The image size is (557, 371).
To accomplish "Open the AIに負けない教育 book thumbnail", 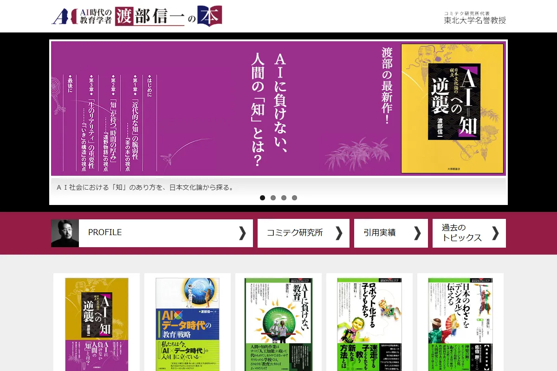I will coord(278,324).
